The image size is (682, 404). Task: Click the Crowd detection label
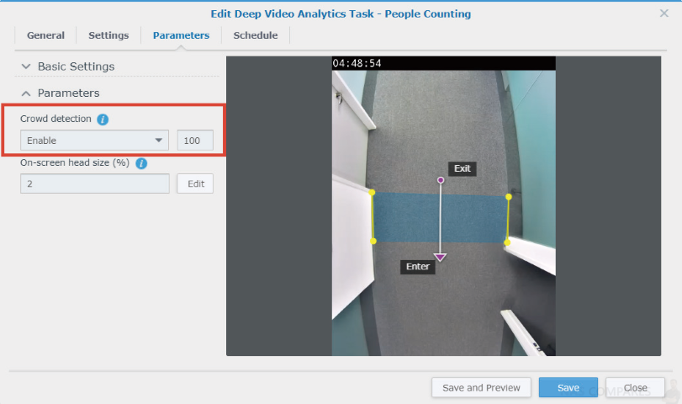[56, 119]
